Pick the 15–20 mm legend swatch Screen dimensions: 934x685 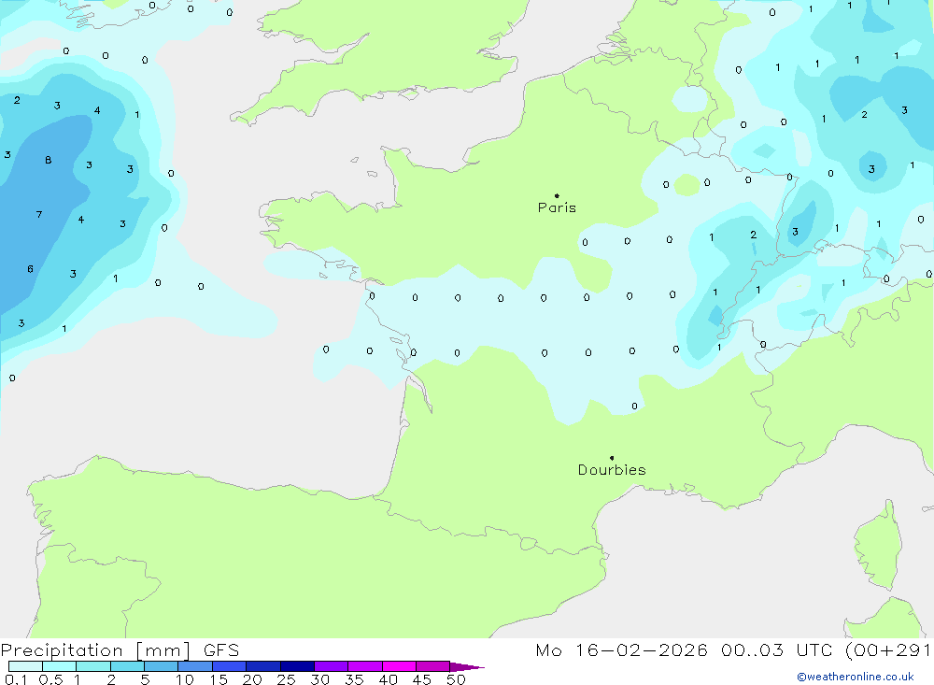[x=230, y=666]
